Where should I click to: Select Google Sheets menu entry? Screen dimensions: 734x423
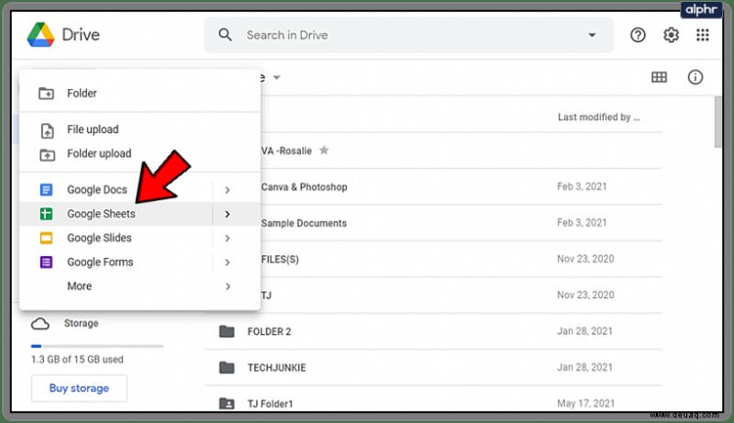coord(139,214)
